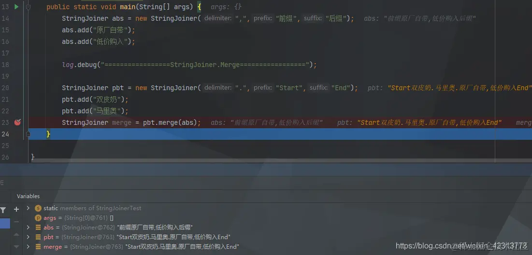Click 'prefix:' hint on line 20
Screen dimensions: 532x255
[263, 88]
